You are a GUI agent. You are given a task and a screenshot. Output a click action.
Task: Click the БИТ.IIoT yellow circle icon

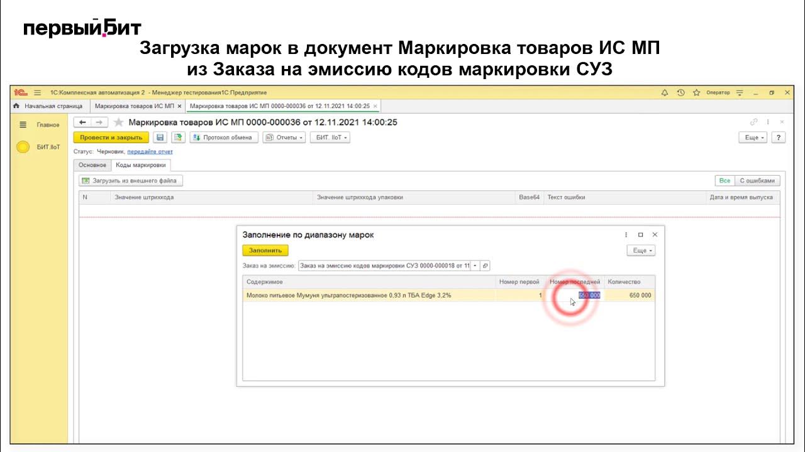[x=23, y=147]
